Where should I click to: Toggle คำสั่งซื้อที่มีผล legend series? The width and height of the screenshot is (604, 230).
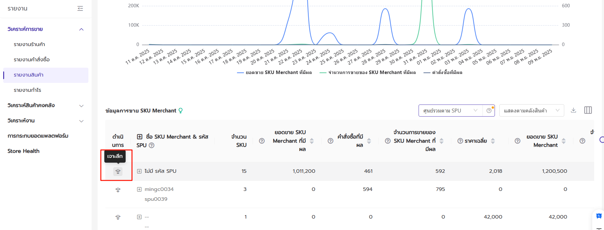coord(443,73)
